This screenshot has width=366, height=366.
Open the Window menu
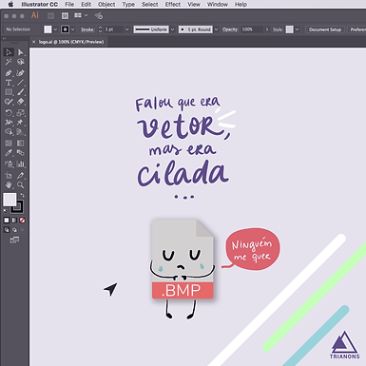[218, 5]
